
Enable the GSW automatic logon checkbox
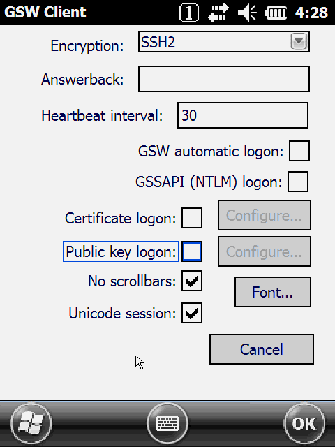pyautogui.click(x=299, y=151)
